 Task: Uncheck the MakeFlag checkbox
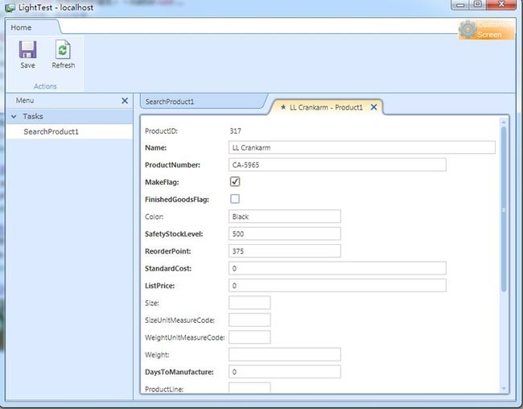coord(235,182)
